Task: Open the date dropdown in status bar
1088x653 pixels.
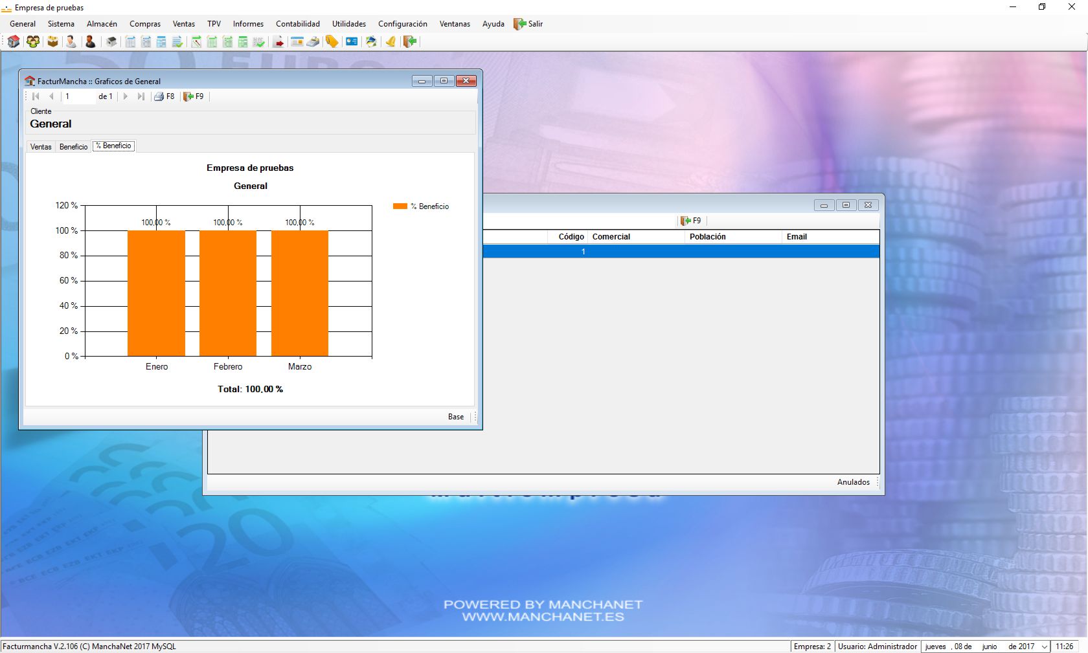Action: coord(1044,647)
